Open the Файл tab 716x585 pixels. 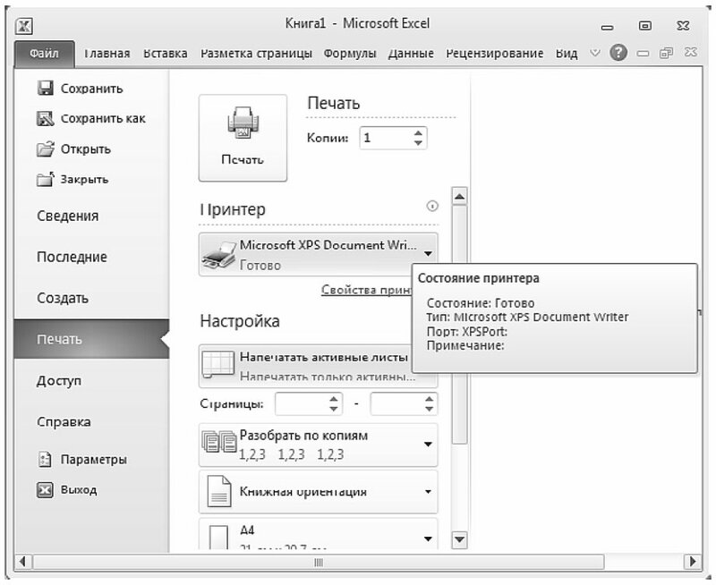click(44, 54)
